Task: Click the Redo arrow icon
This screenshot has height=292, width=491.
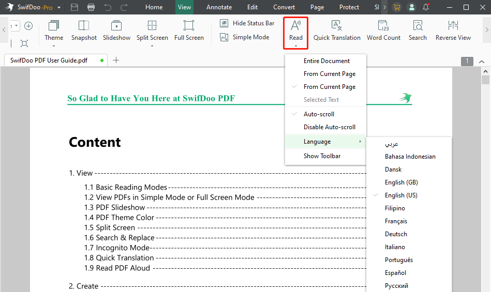Action: click(124, 7)
